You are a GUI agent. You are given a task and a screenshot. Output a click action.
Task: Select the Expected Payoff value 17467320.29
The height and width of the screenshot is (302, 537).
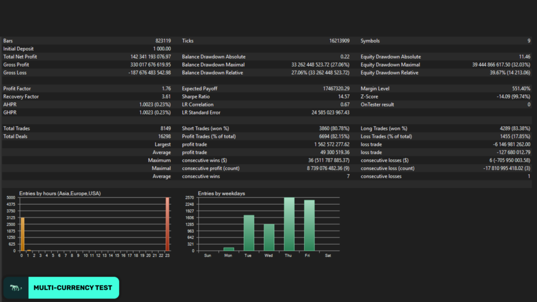pyautogui.click(x=336, y=89)
